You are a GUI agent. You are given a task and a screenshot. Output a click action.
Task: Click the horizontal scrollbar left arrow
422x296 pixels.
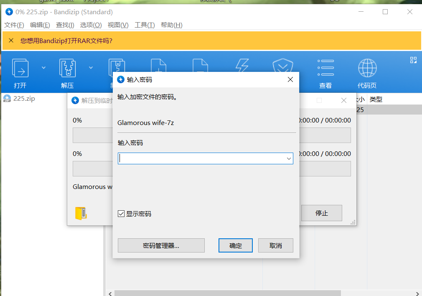click(x=110, y=293)
